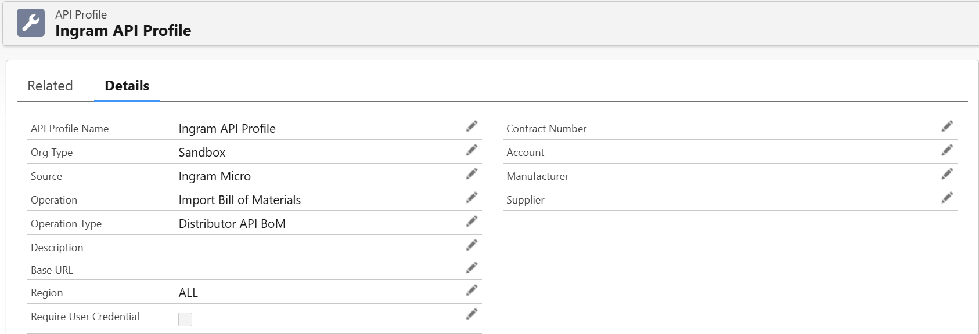Click pencil icon for Source field
The height and width of the screenshot is (334, 979).
coord(471,174)
